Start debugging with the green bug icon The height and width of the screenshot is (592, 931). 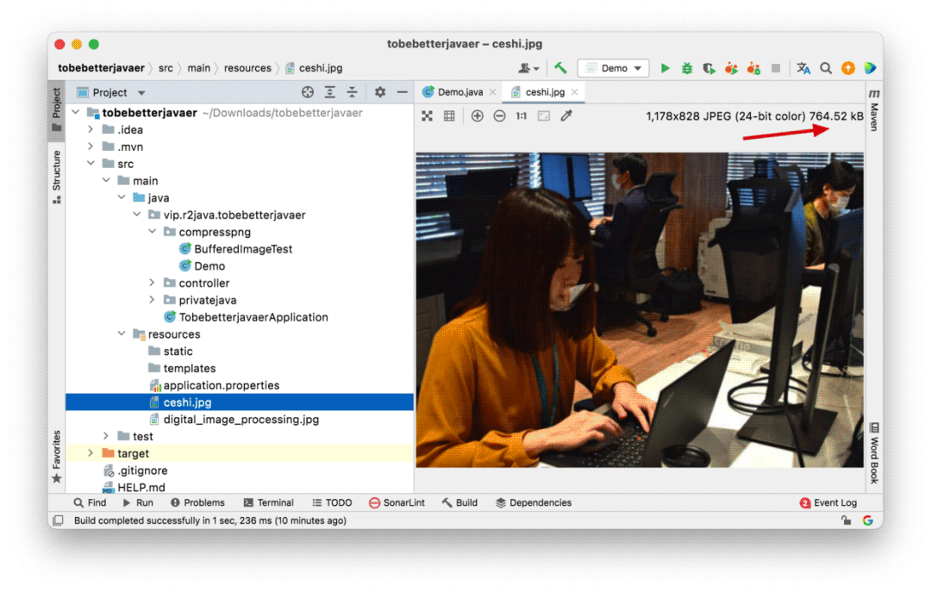coord(687,68)
